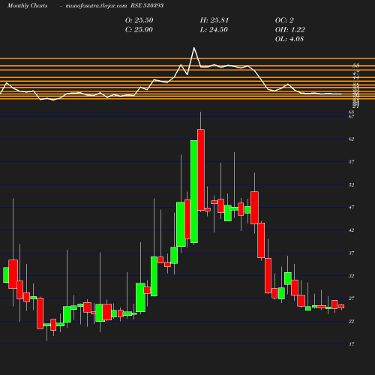375x375 pixels.
Task: Click the 'Monthly Charts' title text
Action: point(27,6)
